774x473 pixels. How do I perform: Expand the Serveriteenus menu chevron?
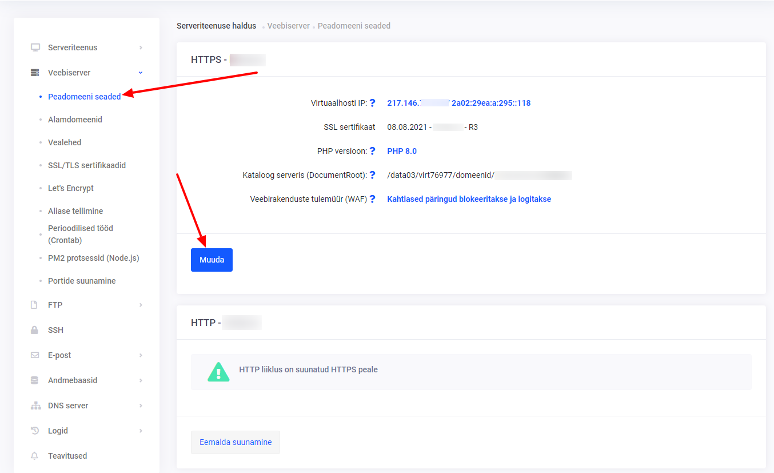[141, 47]
